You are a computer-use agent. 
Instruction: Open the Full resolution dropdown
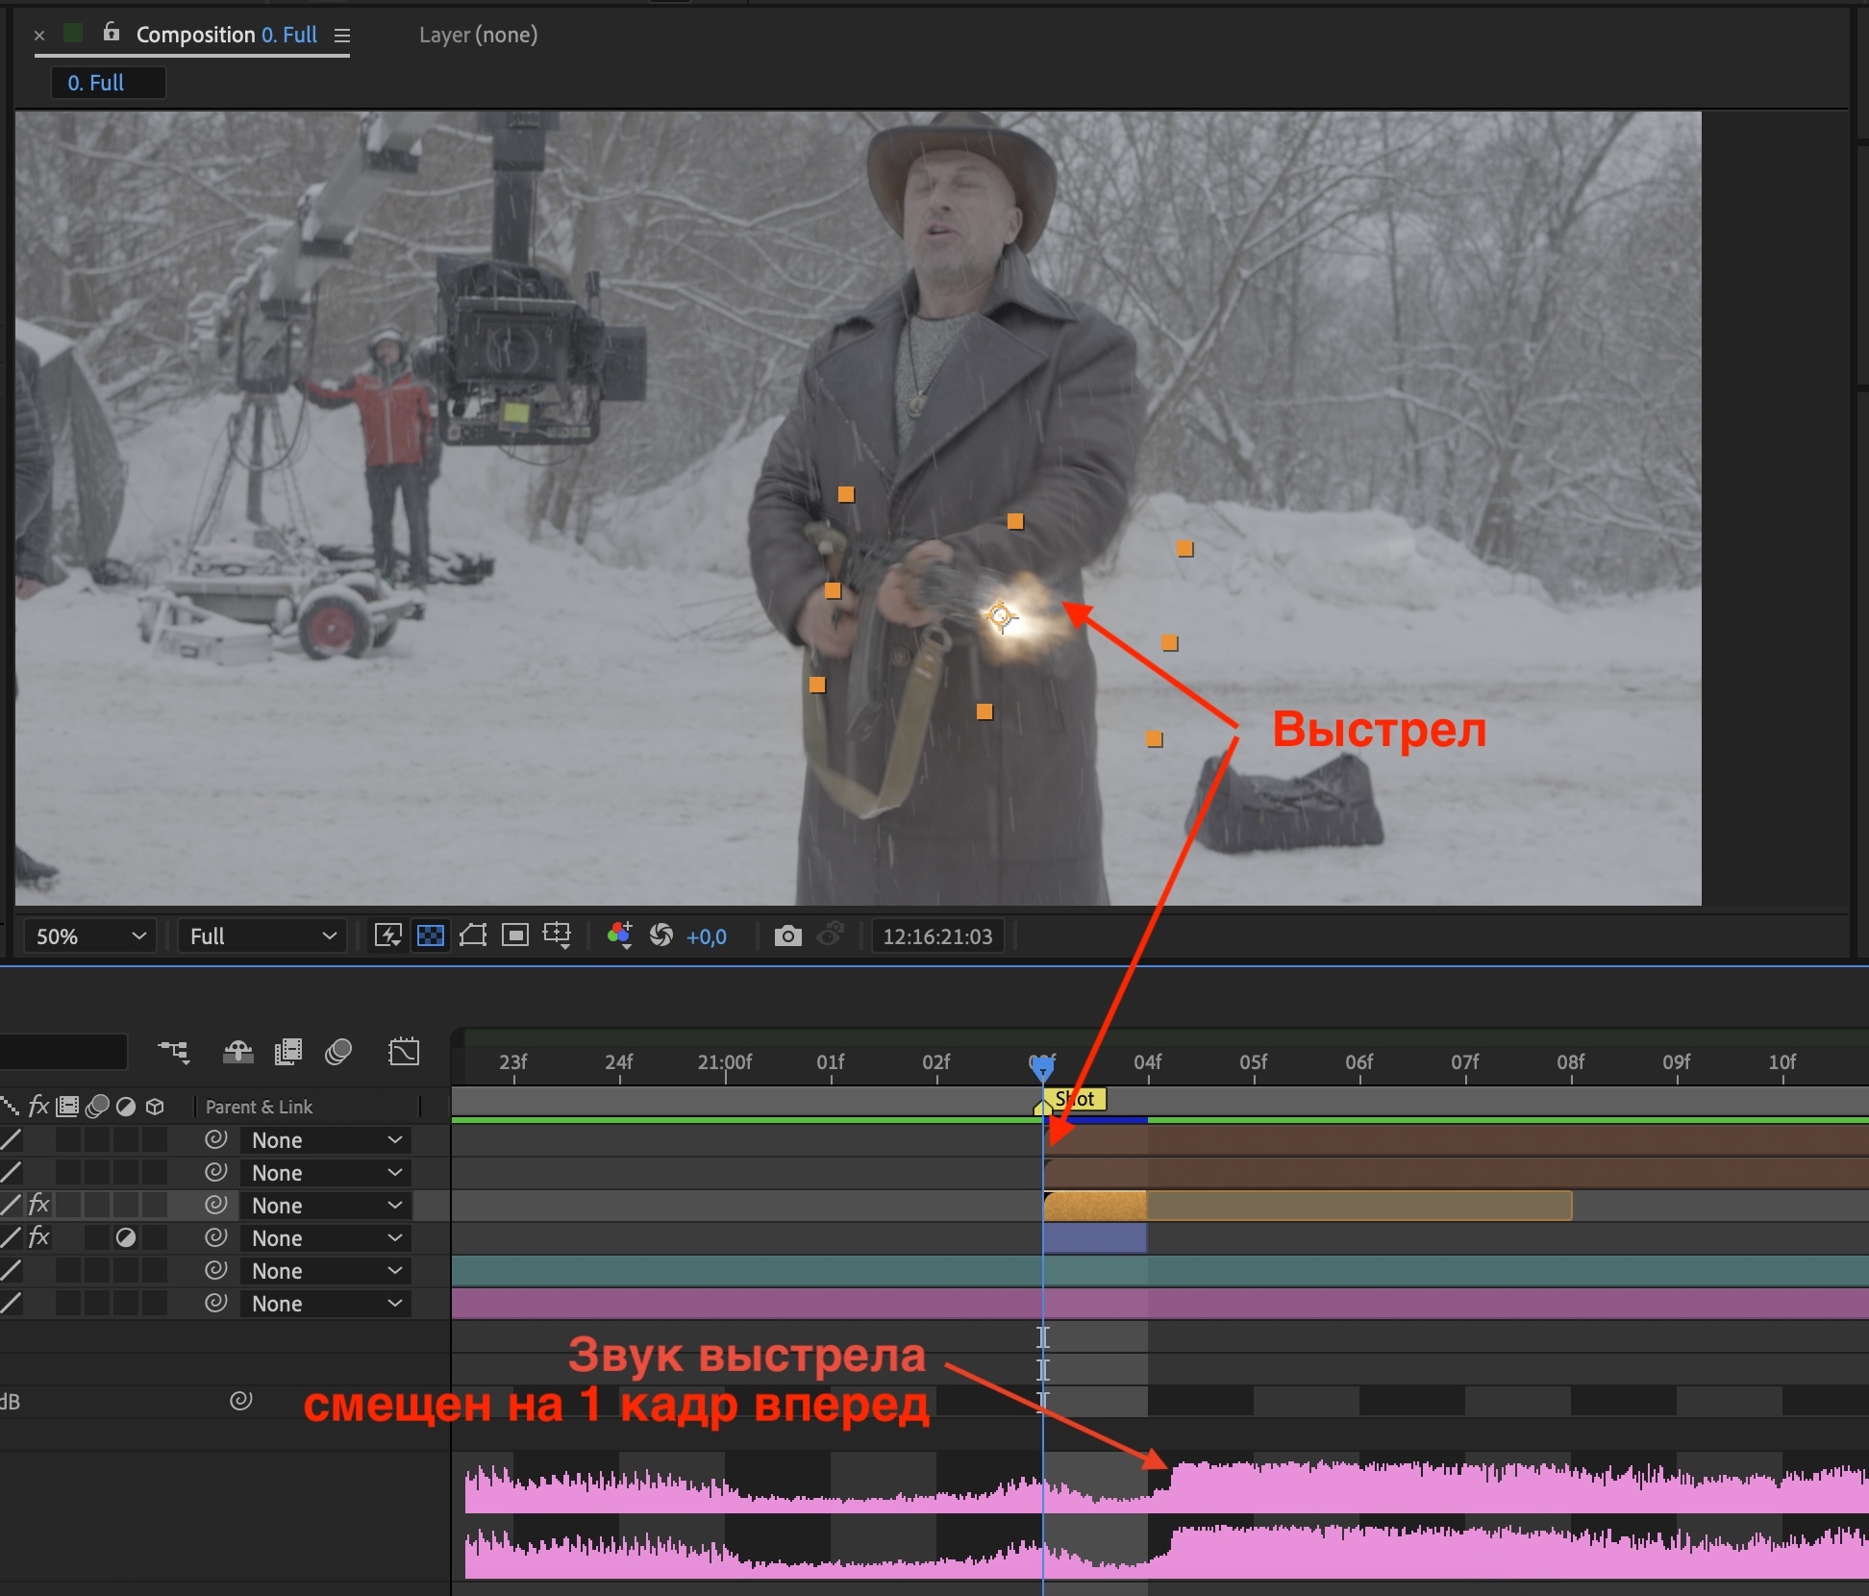[262, 935]
